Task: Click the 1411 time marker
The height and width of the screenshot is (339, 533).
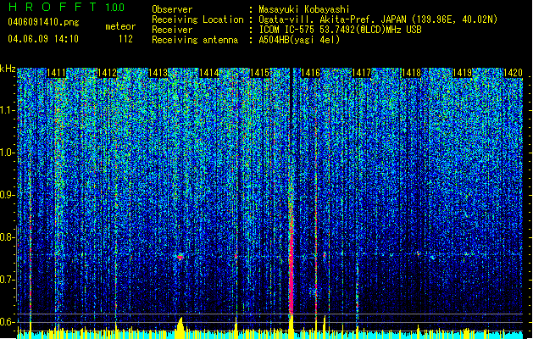Action: click(x=56, y=73)
